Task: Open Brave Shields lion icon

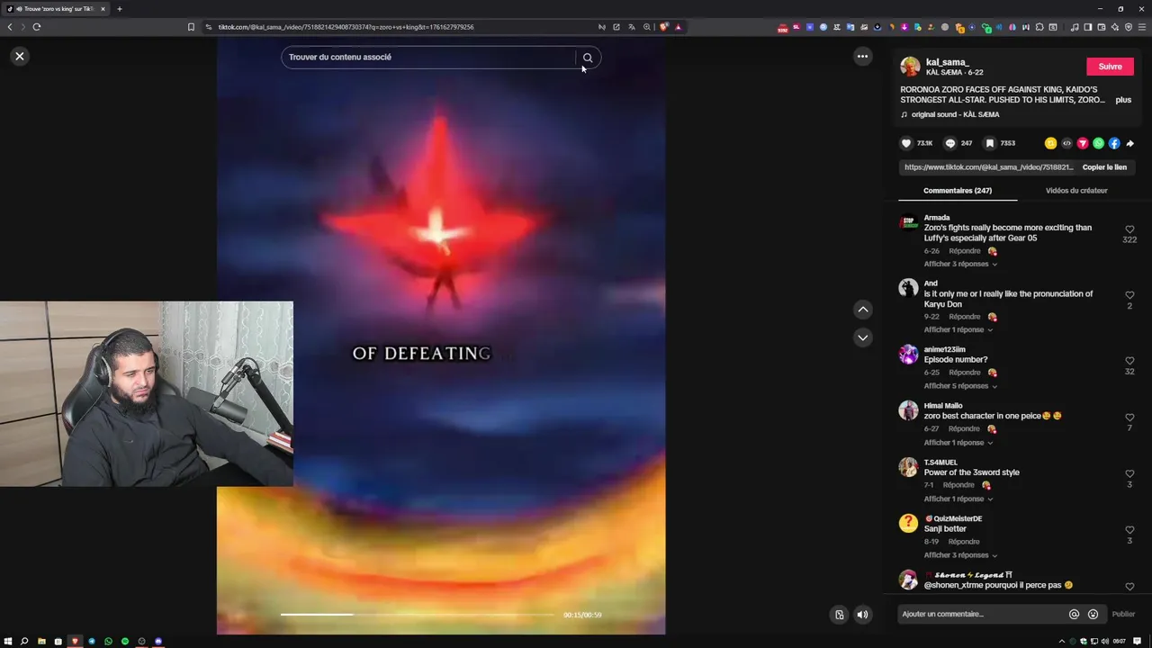Action: [664, 27]
